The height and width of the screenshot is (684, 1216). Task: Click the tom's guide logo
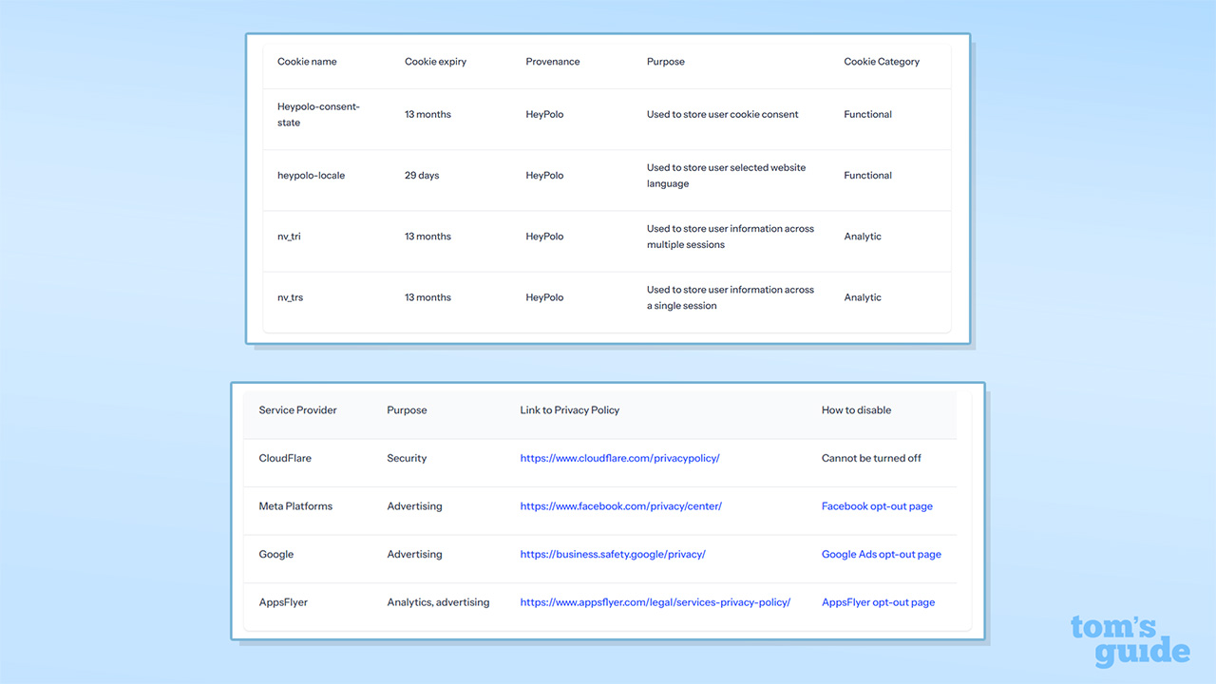coord(1130,640)
